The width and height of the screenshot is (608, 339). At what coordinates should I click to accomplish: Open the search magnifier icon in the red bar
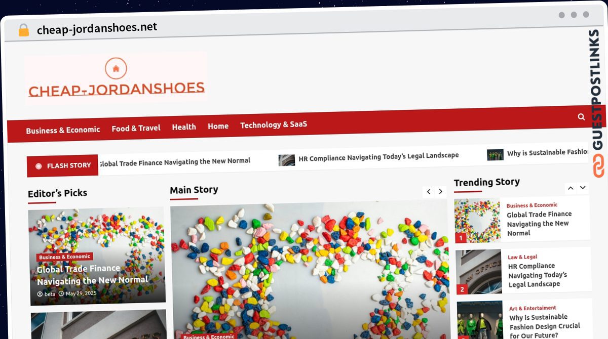coord(581,117)
